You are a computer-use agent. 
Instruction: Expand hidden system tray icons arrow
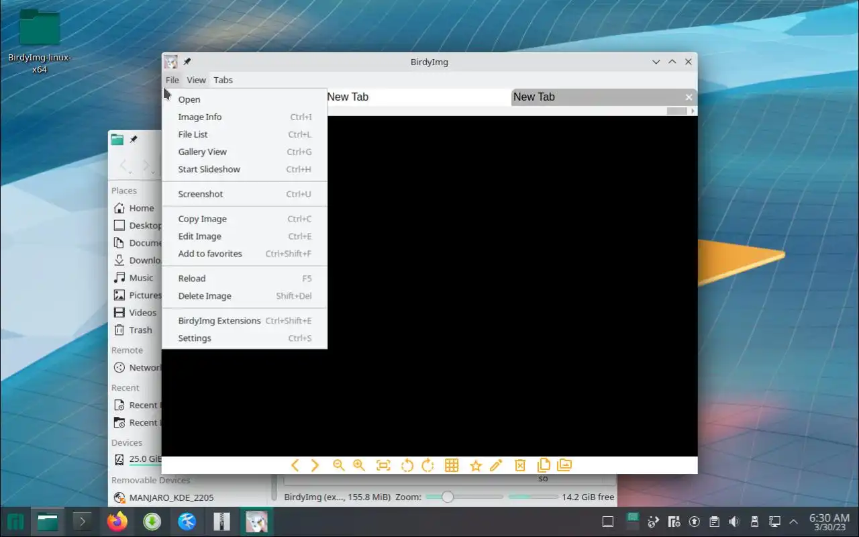[794, 522]
